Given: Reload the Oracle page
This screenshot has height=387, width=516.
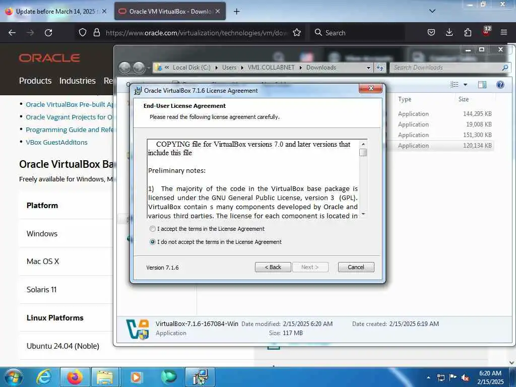Looking at the screenshot, I should pyautogui.click(x=48, y=33).
